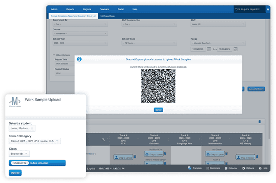Open the School Year dropdown
This screenshot has width=276, height=183.
pos(80,43)
